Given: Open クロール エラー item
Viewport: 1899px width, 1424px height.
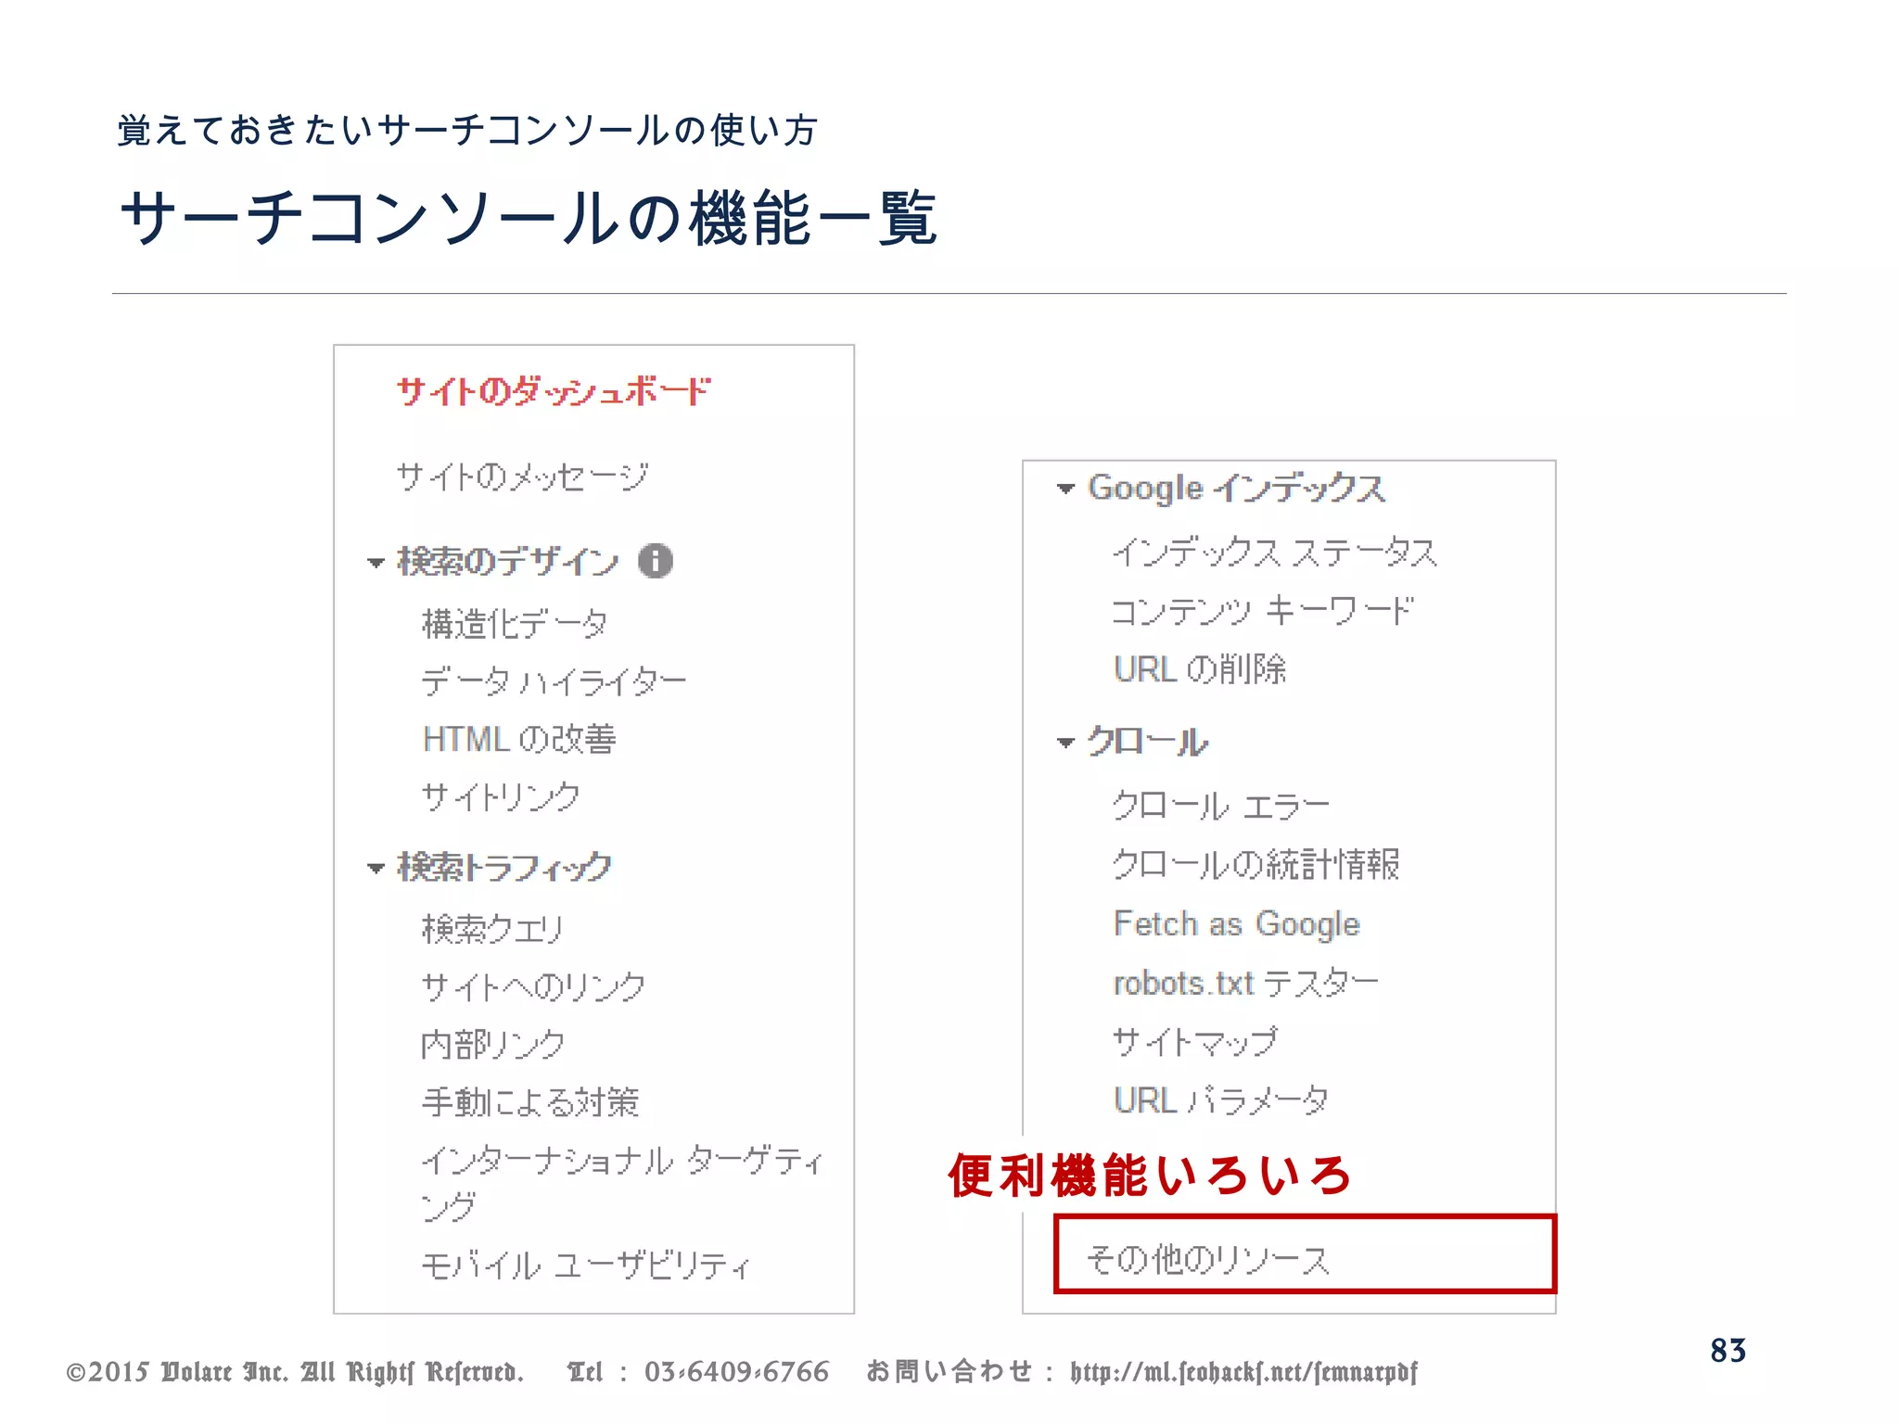Looking at the screenshot, I should point(1221,806).
